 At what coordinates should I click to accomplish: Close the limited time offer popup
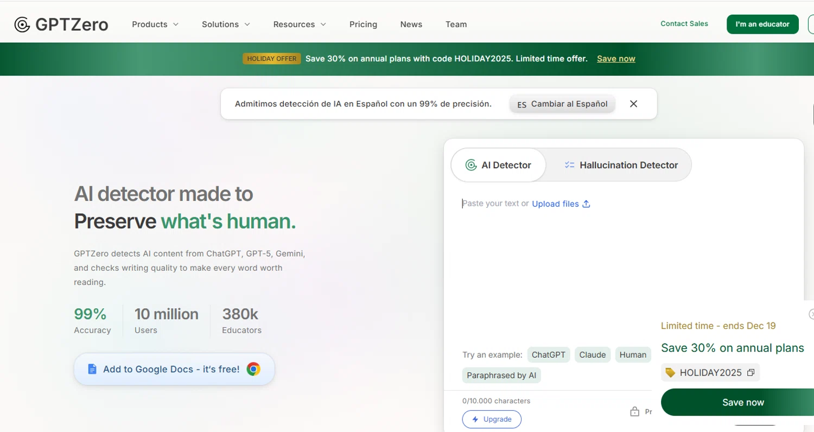pyautogui.click(x=811, y=314)
